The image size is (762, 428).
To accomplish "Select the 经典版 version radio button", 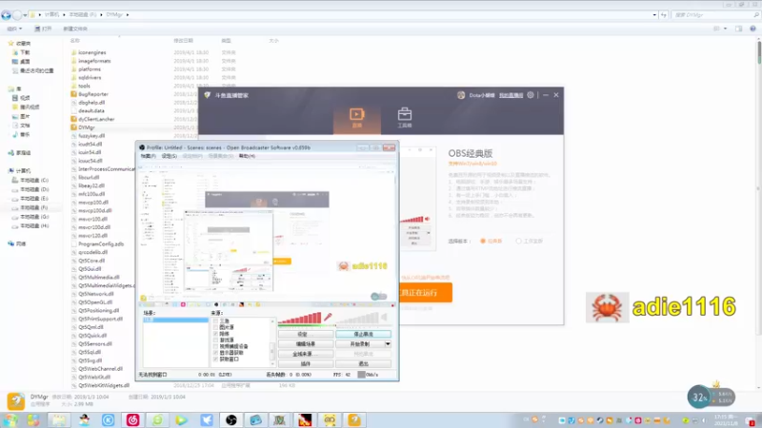I will pyautogui.click(x=483, y=242).
